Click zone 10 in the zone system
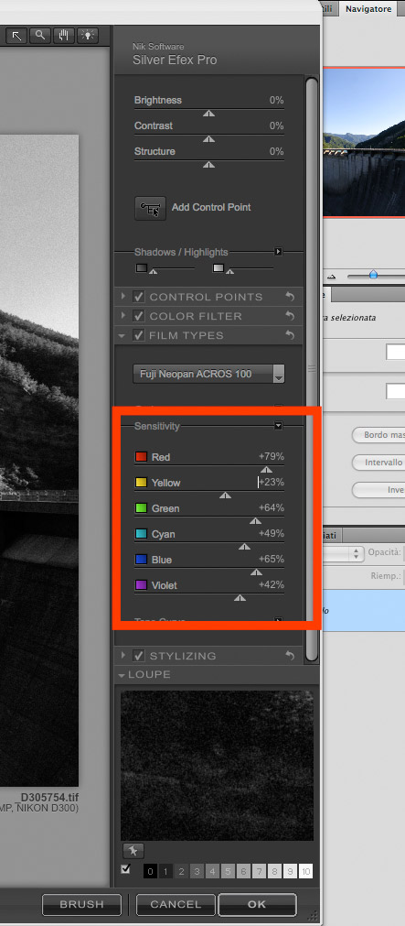The width and height of the screenshot is (405, 926). (305, 872)
